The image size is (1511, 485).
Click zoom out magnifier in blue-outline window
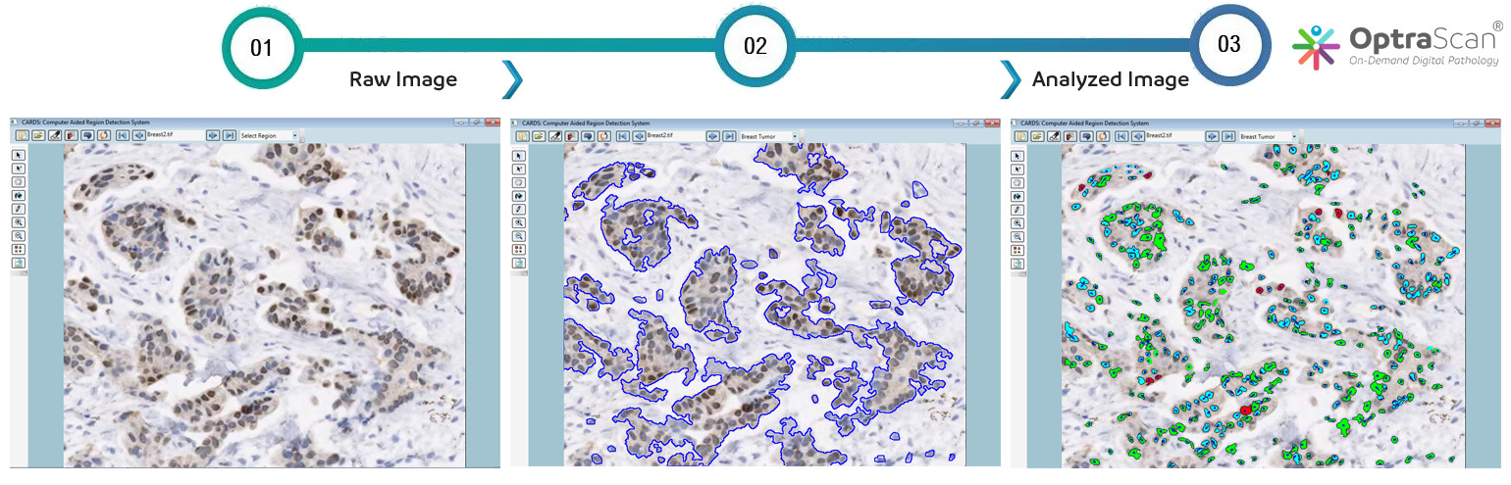[519, 236]
